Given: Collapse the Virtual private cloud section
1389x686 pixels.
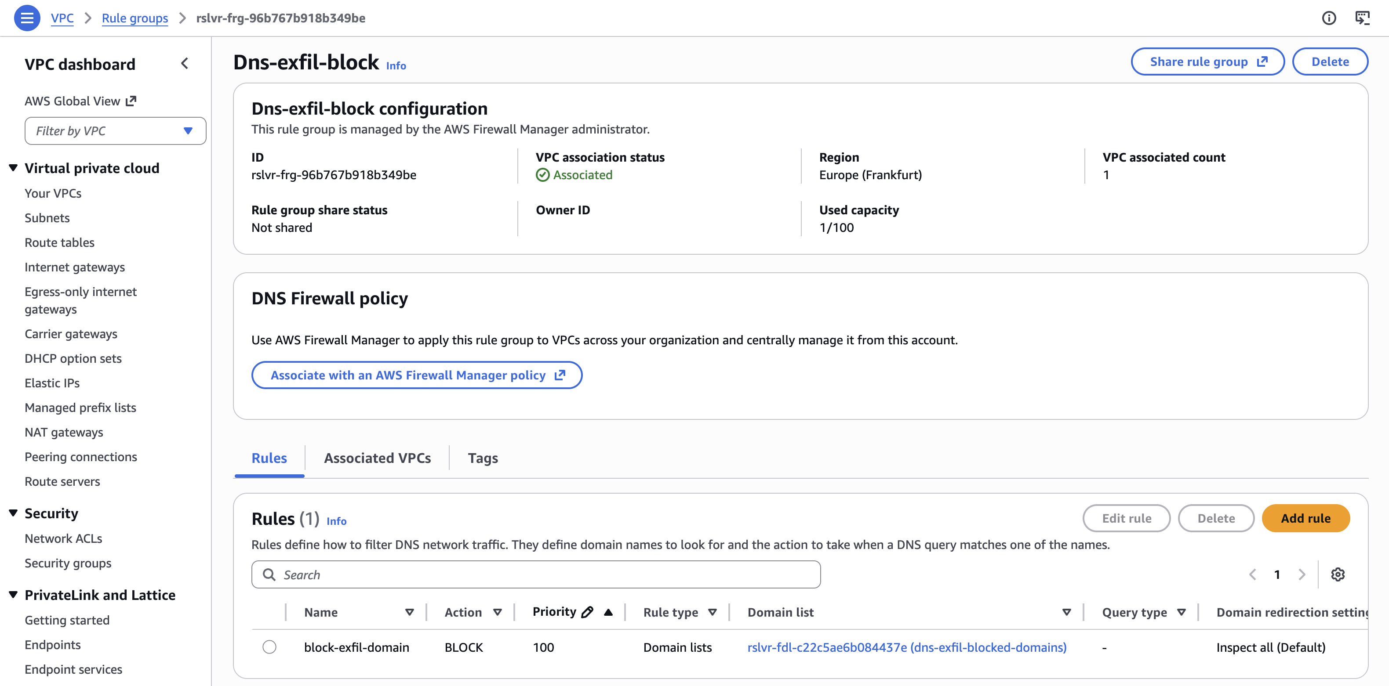Looking at the screenshot, I should point(14,168).
